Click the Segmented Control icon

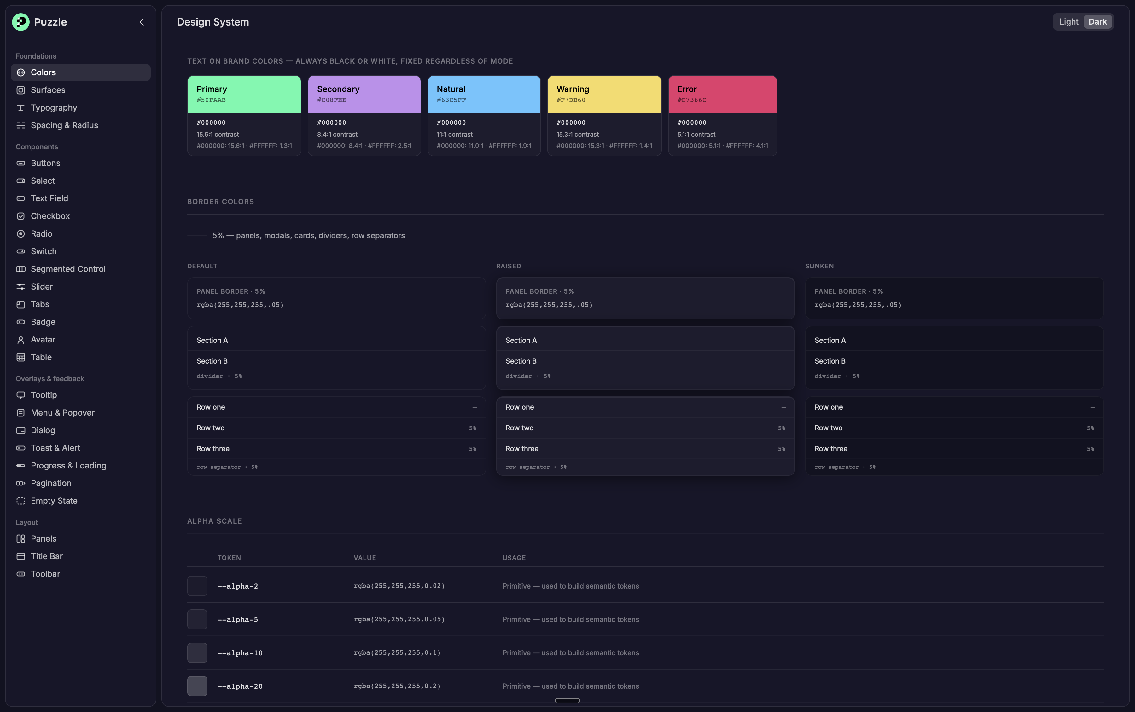[21, 269]
